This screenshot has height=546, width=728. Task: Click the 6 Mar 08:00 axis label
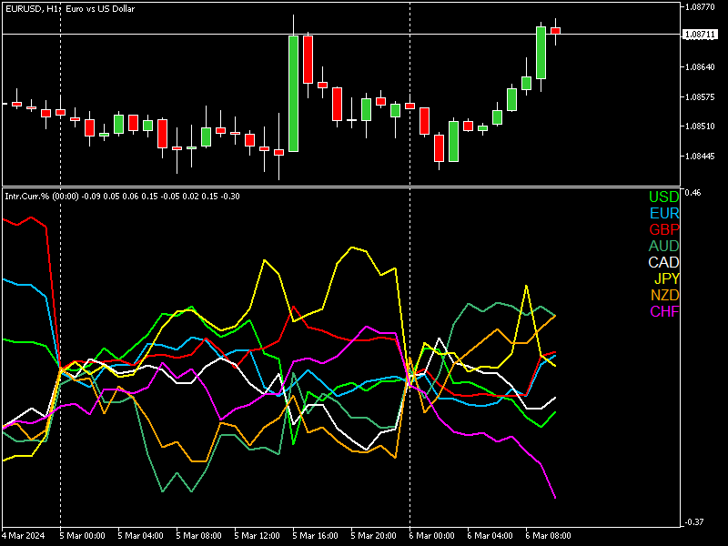point(551,534)
